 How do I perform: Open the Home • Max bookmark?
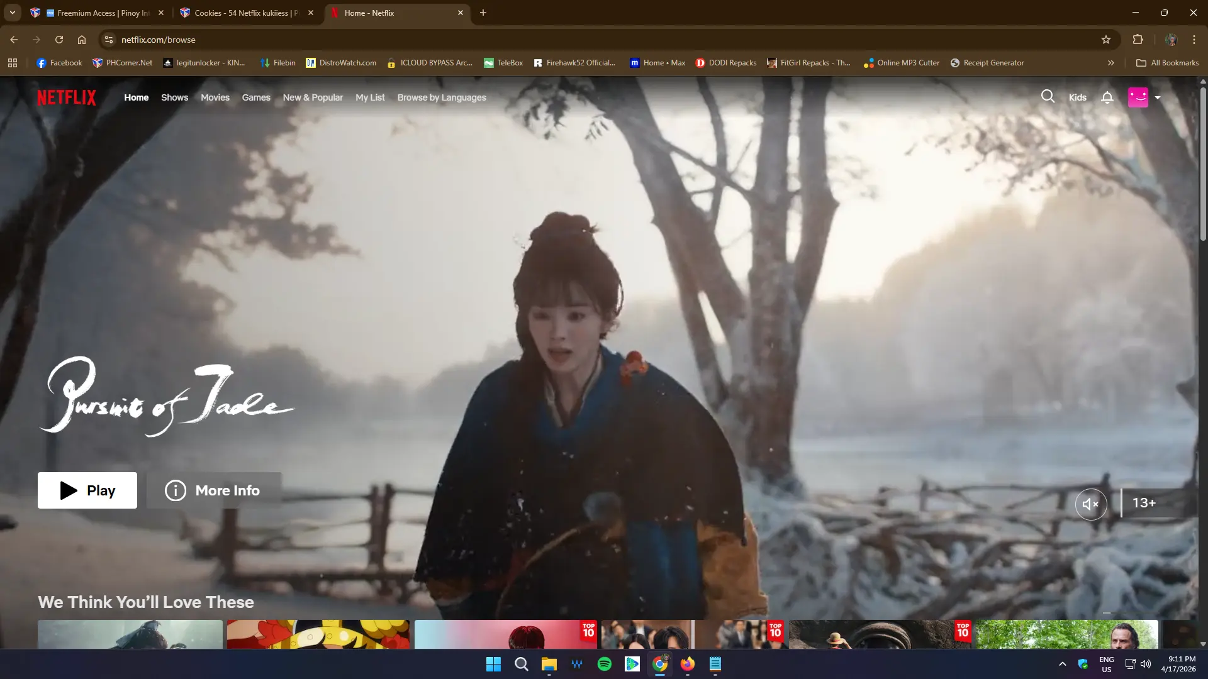pos(657,63)
